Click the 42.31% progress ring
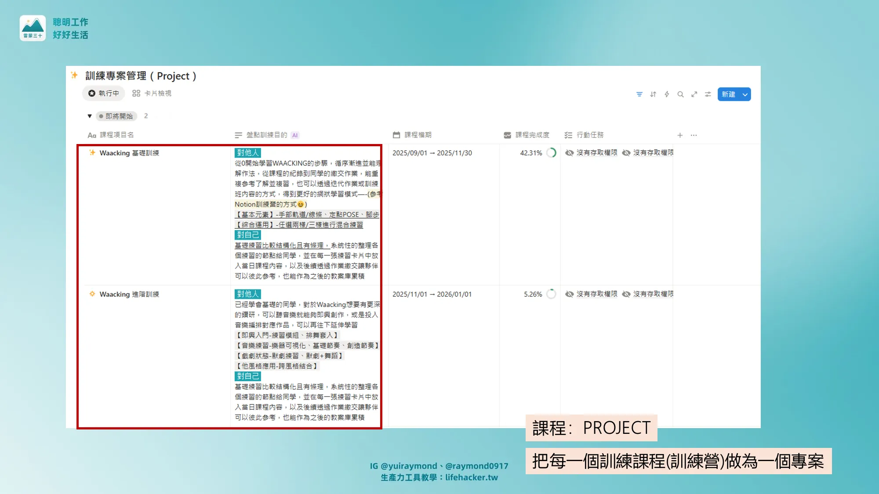The image size is (879, 494). pos(551,153)
